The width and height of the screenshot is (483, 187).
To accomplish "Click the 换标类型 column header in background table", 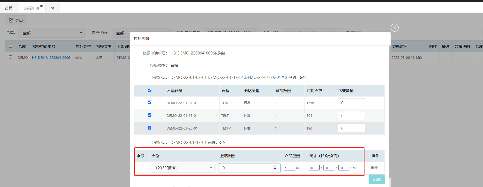I will (x=104, y=46).
